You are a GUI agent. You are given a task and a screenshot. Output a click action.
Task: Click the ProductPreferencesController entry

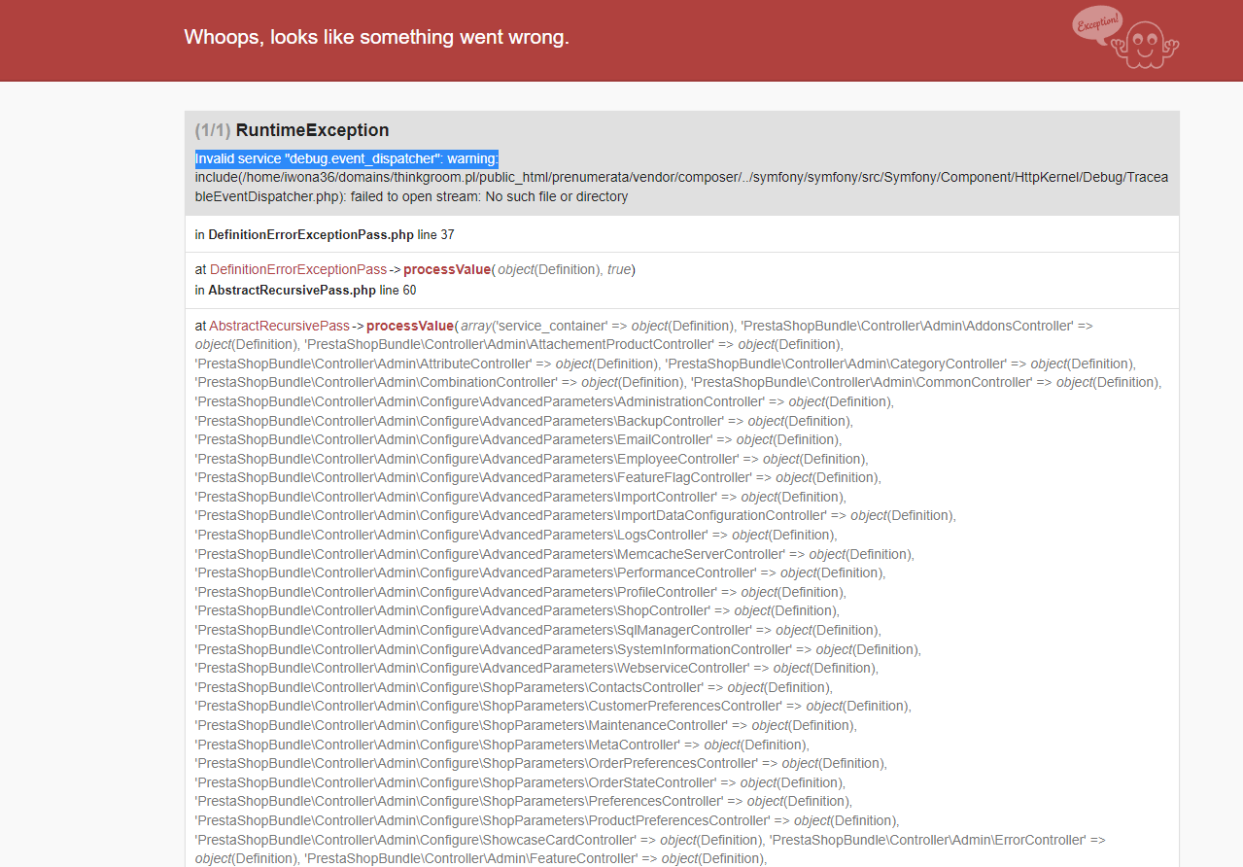click(x=483, y=820)
